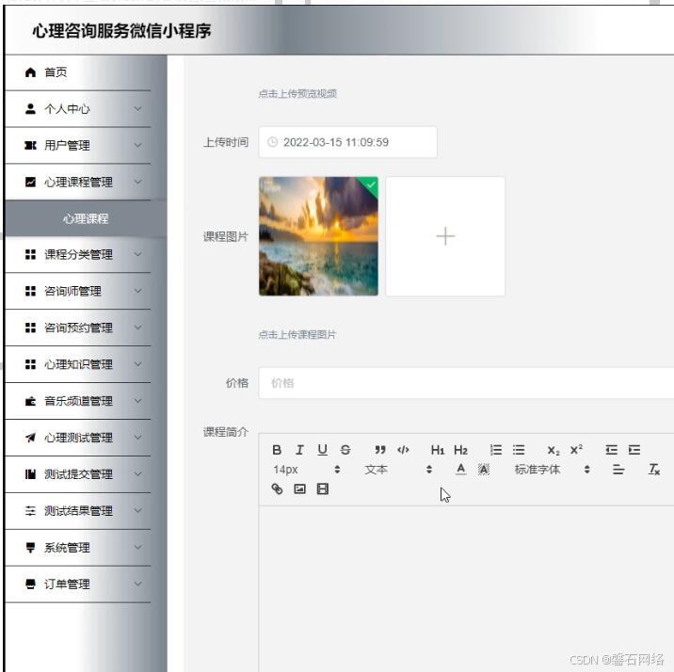Screen dimensions: 674x672
Task: Expand 订单管理 menu chevron
Action: coord(137,584)
